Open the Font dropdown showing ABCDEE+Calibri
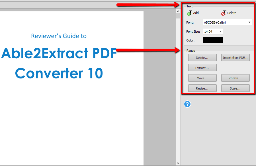Image resolution: width=256 pixels, height=166 pixels. pyautogui.click(x=227, y=22)
